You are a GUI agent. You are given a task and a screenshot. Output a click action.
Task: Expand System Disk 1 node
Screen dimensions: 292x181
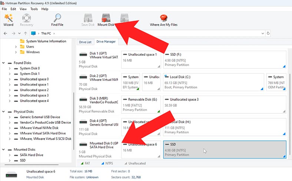(x=10, y=74)
